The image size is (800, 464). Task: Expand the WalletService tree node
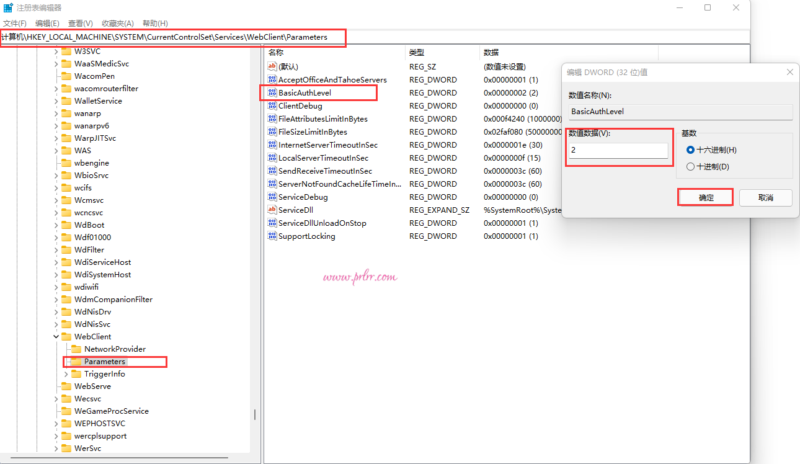[x=56, y=101]
